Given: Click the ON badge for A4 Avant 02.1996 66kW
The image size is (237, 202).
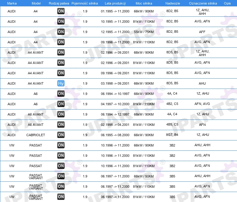Looking at the screenshot, I should [61, 52].
